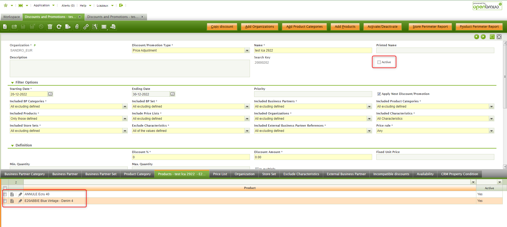Click the Alerts (0) link
Viewport: 507px width, 227px height.
tap(68, 6)
